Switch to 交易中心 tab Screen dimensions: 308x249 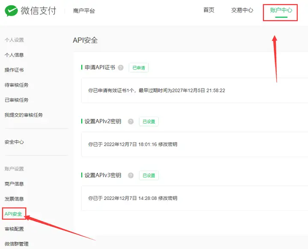coord(242,10)
